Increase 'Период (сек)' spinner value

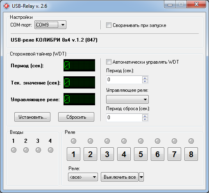(145, 78)
